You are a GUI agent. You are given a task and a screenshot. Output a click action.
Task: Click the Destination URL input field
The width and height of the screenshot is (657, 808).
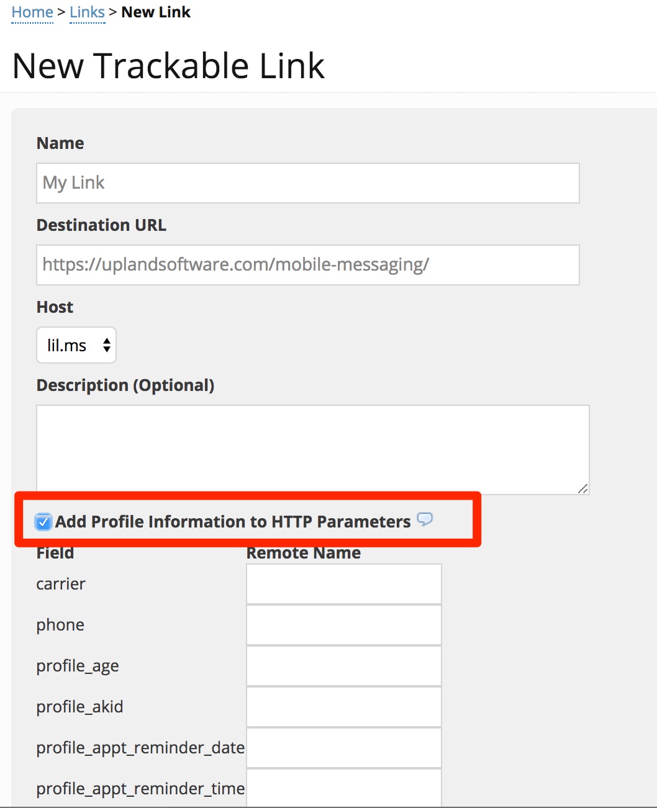click(308, 264)
